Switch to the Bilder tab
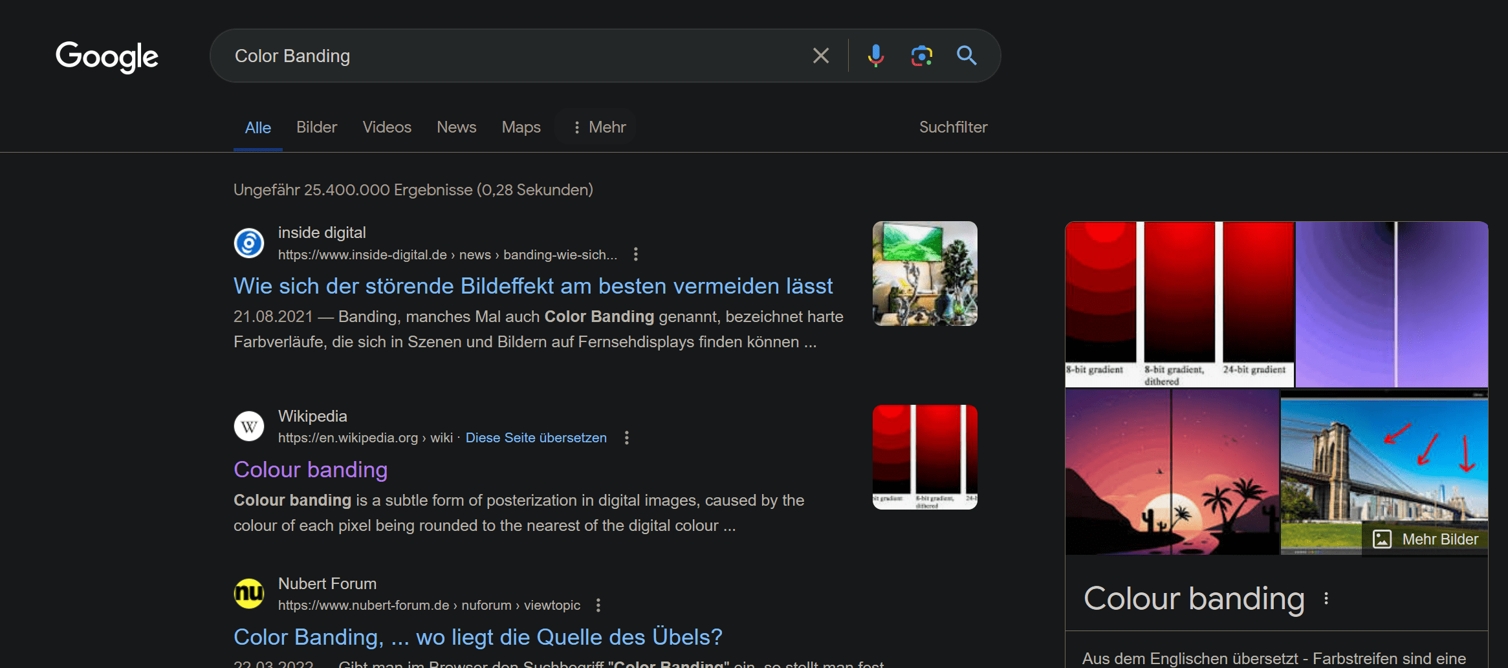 pos(316,127)
